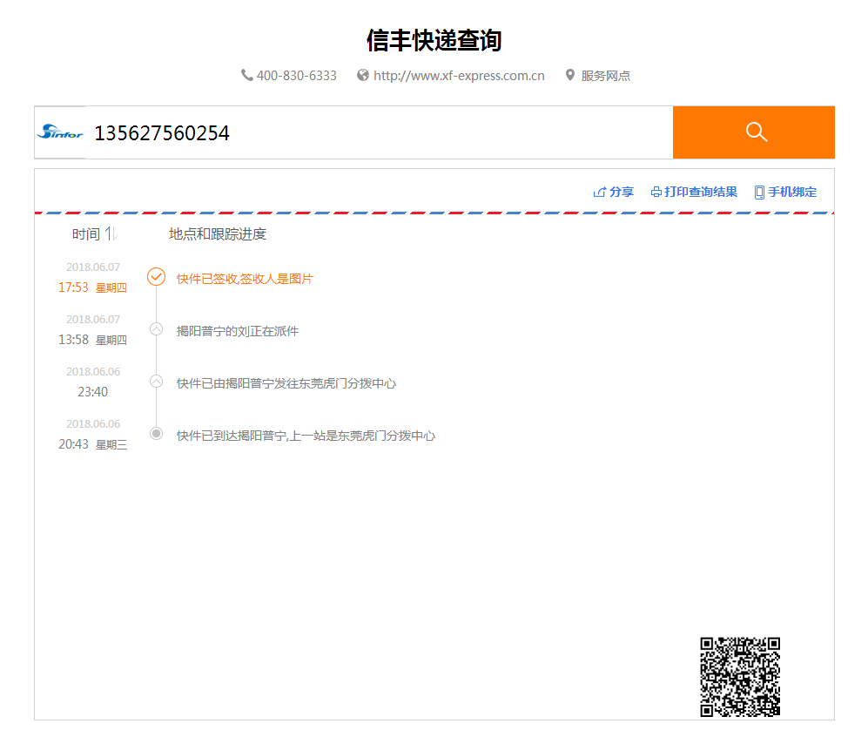Image resolution: width=868 pixels, height=737 pixels.
Task: Click the phone number 400-830-6333
Action: tap(297, 76)
